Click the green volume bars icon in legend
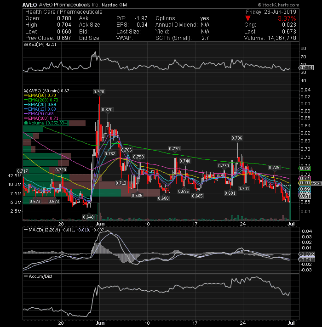This screenshot has width=322, height=327. click(26, 123)
